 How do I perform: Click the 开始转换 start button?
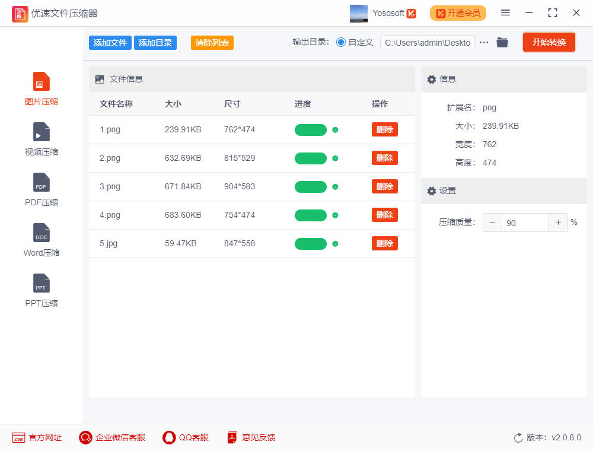(x=549, y=42)
